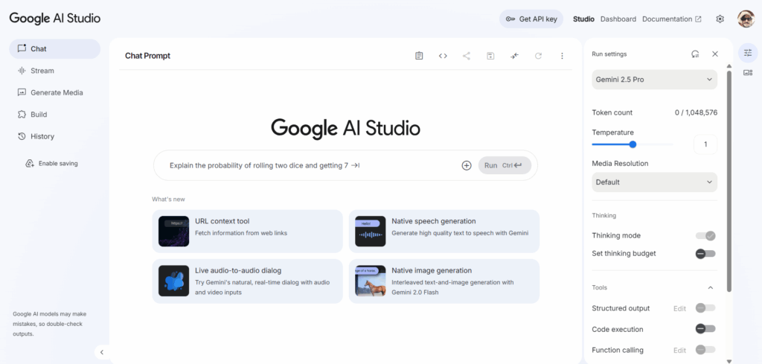The image size is (762, 364).
Task: Click the run settings sliders icon
Action: point(748,53)
